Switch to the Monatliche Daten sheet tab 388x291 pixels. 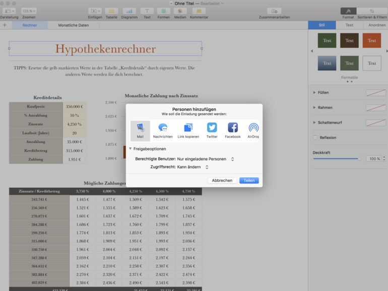pos(73,25)
